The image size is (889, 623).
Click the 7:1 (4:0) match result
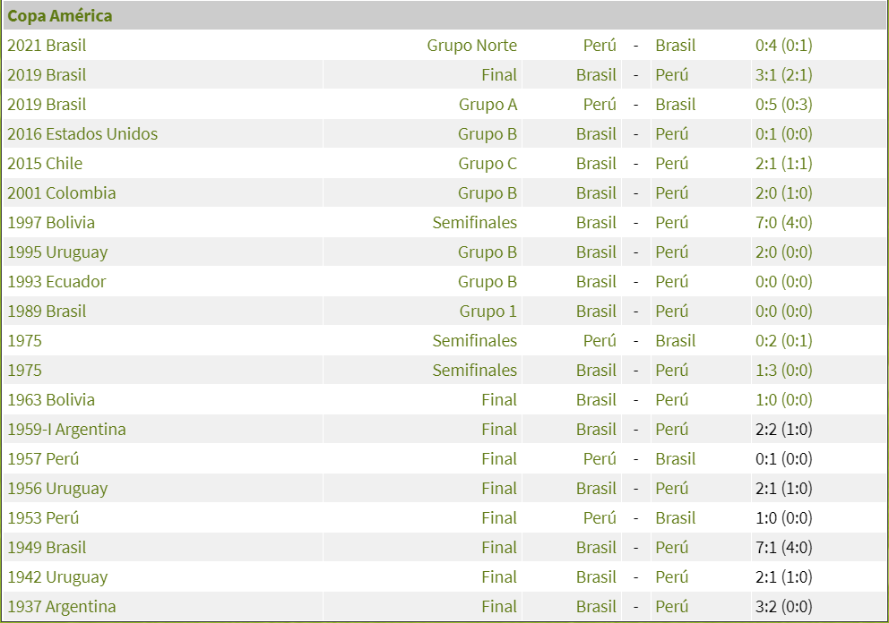pos(783,548)
